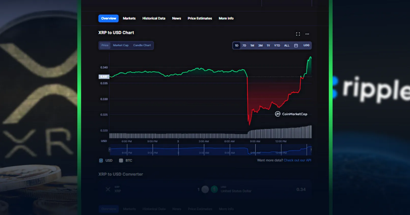Screen dimensions: 410x215
Task: Switch to the Markets tab
Action: (129, 18)
